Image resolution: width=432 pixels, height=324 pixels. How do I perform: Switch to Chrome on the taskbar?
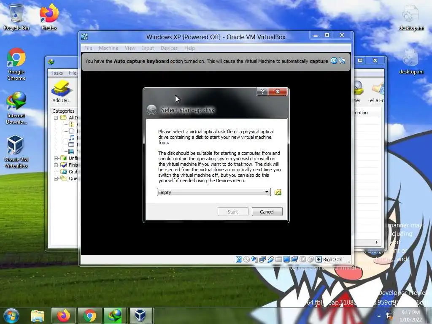(x=89, y=316)
